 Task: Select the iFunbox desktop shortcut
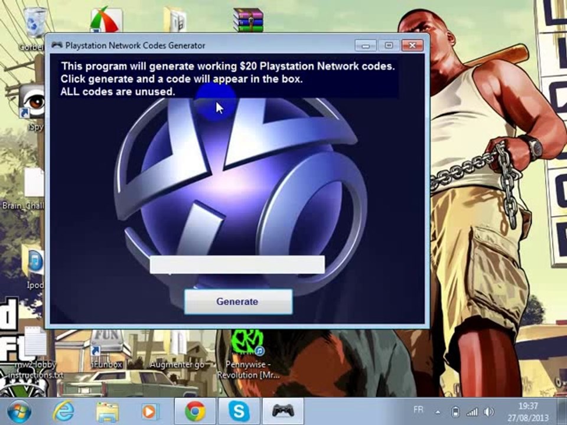(x=107, y=349)
